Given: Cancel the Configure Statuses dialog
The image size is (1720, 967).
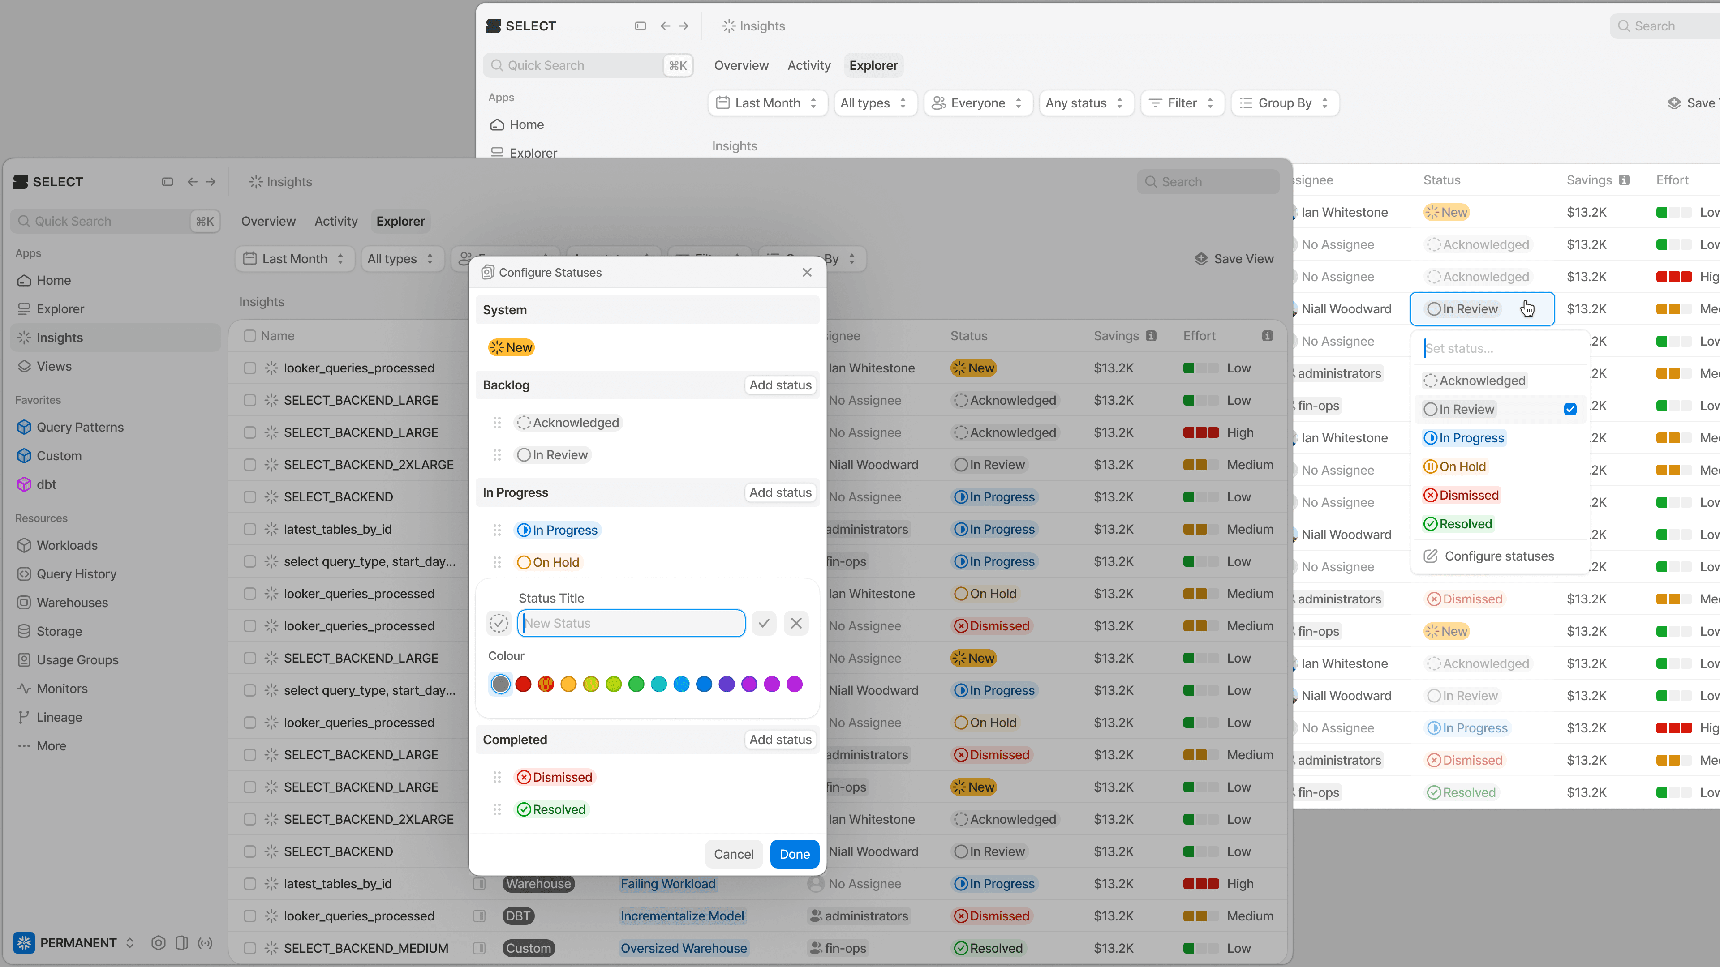Looking at the screenshot, I should click(733, 854).
